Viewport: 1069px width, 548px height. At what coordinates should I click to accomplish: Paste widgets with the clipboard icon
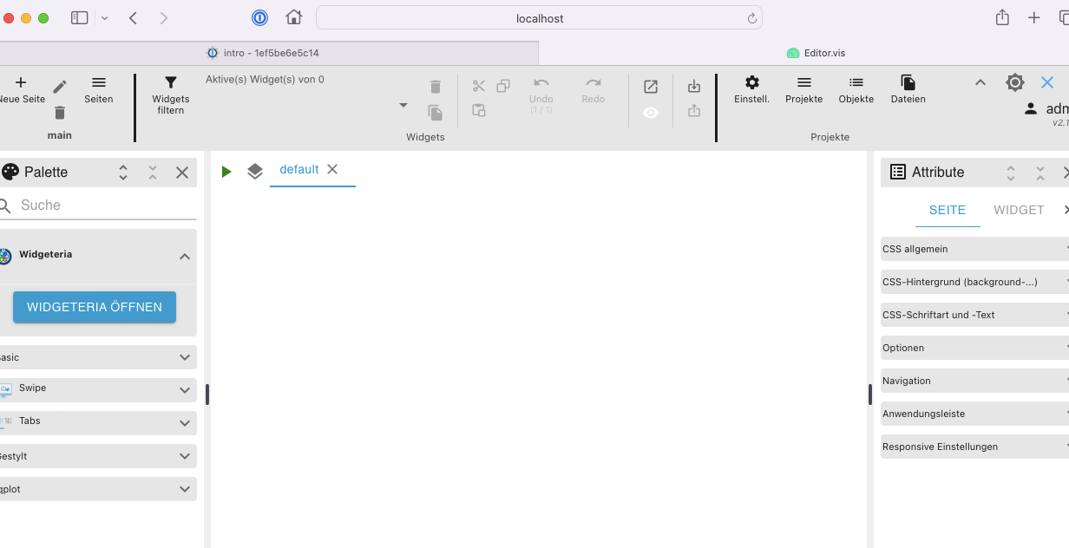pyautogui.click(x=479, y=110)
